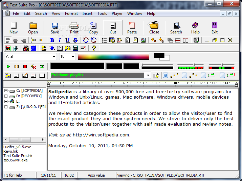Open the Arial font dropdown
The image size is (242, 181).
pos(54,56)
